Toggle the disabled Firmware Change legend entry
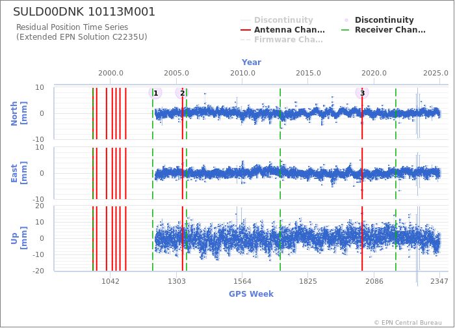This screenshot has width=455, height=328. point(281,40)
